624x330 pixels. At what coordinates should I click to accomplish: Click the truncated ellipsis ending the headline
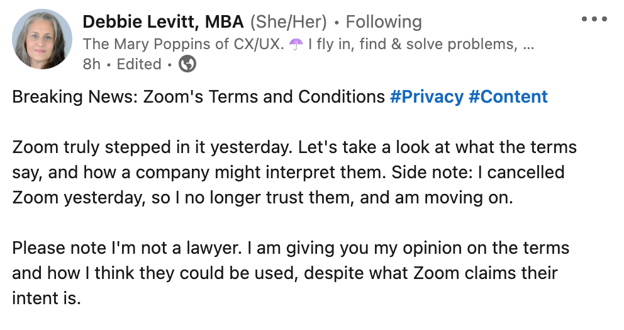(529, 45)
